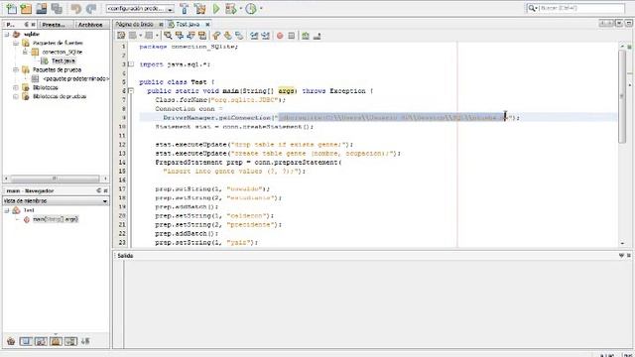
Task: Click the Find Selection magnifier icon
Action: tap(168, 36)
